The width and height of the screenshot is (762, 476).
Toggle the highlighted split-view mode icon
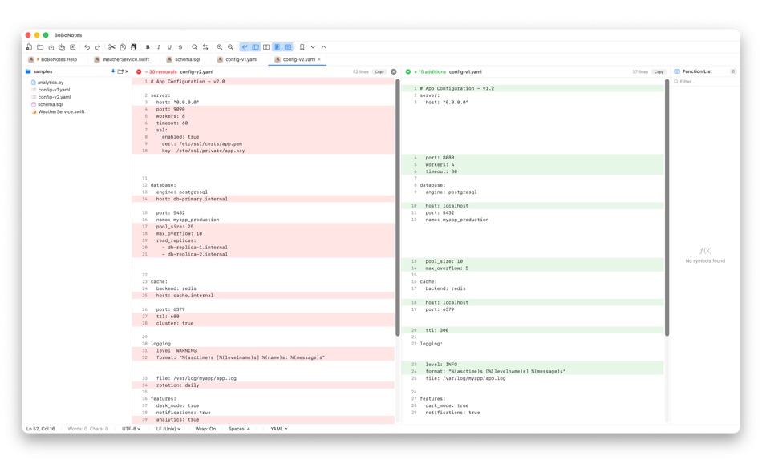coord(277,47)
